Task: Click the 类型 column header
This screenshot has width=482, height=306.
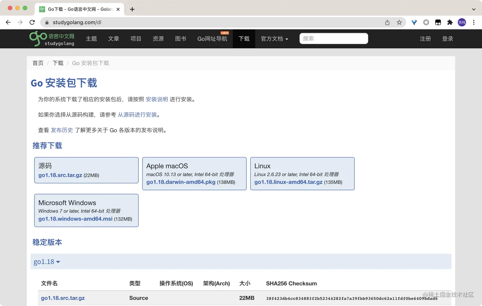Action: [135, 283]
